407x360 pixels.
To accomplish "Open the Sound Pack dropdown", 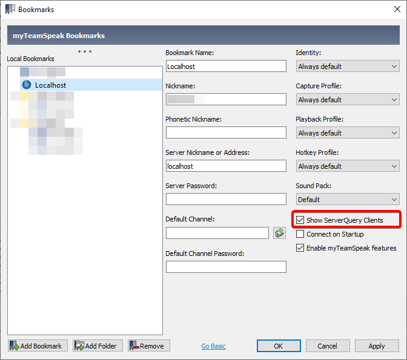I will (348, 200).
